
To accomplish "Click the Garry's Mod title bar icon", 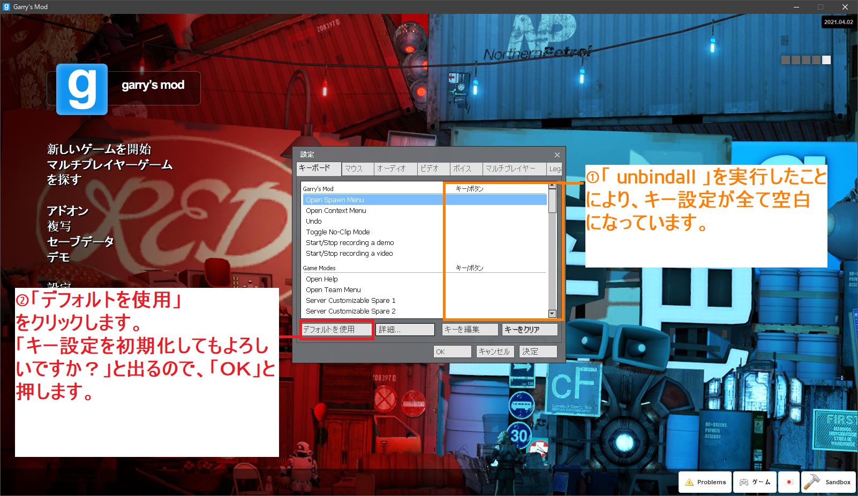I will [6, 6].
